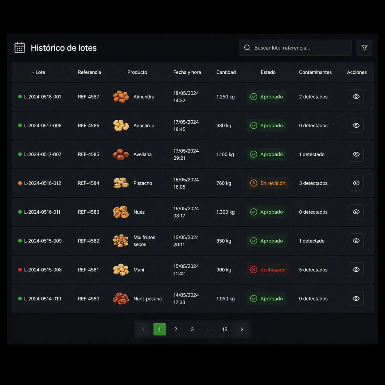
Task: Sort by the Contaminantes column header
Action: click(x=315, y=72)
